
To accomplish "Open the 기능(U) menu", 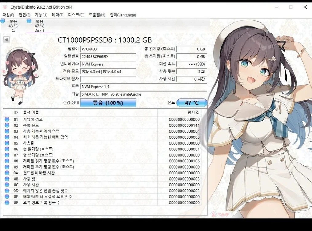I will (41, 15).
